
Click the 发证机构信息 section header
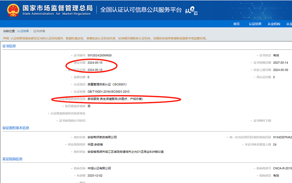point(13,159)
